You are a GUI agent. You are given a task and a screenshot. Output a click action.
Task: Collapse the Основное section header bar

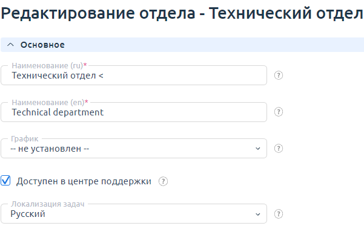(x=182, y=45)
